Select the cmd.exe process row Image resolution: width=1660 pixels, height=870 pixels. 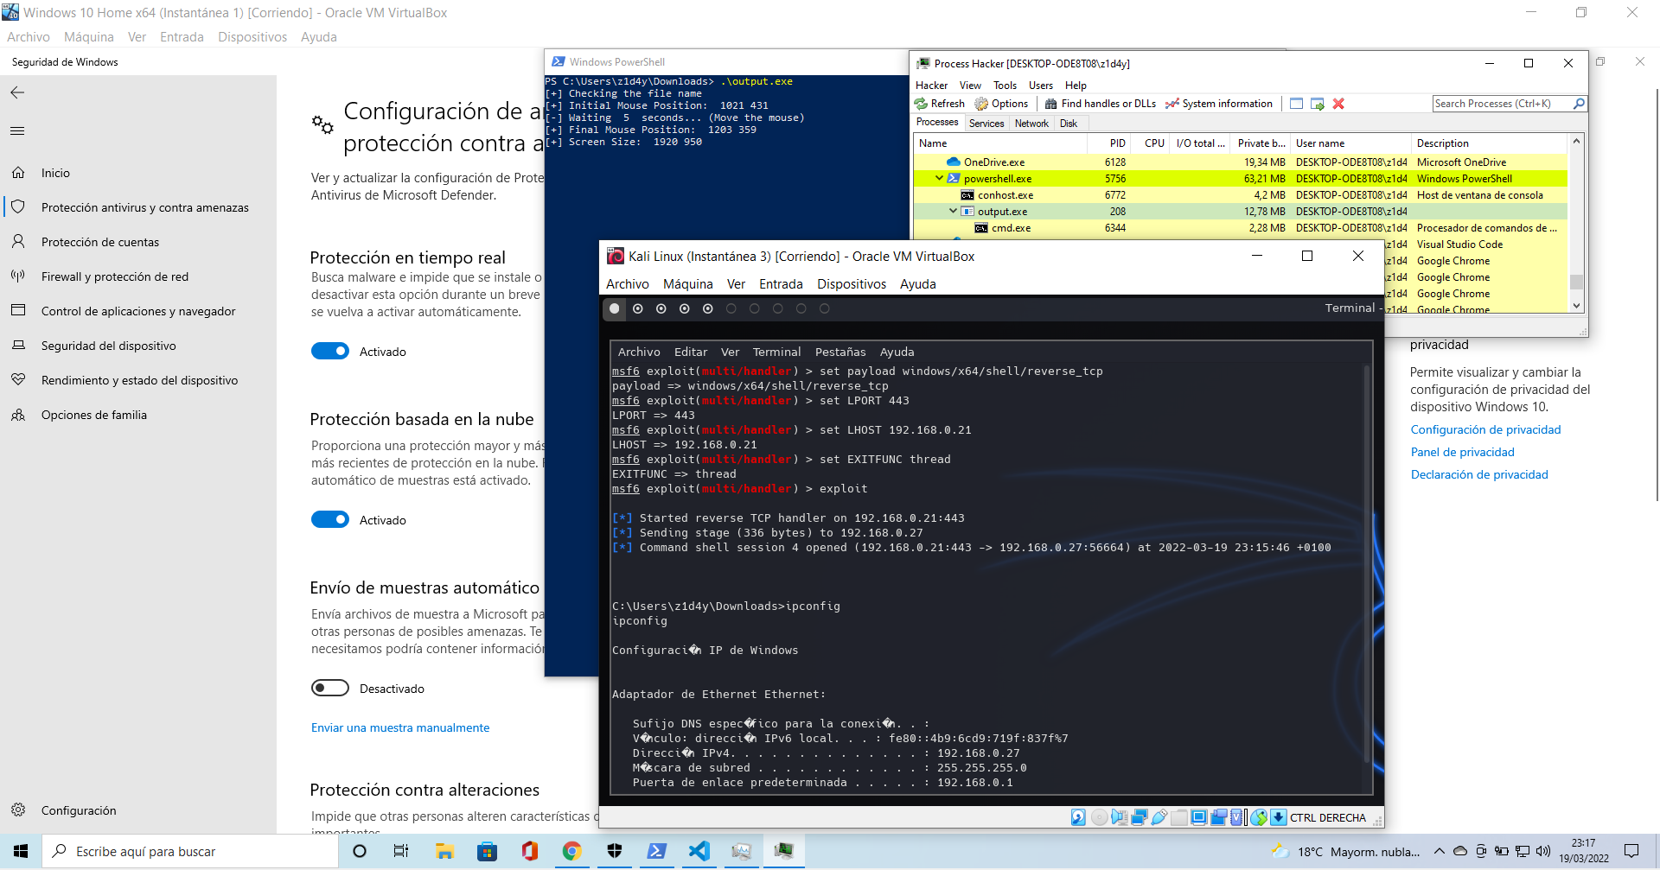1241,228
